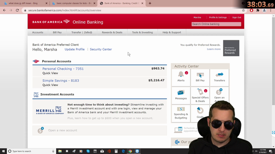Open Windows notification center icon

click(x=271, y=151)
